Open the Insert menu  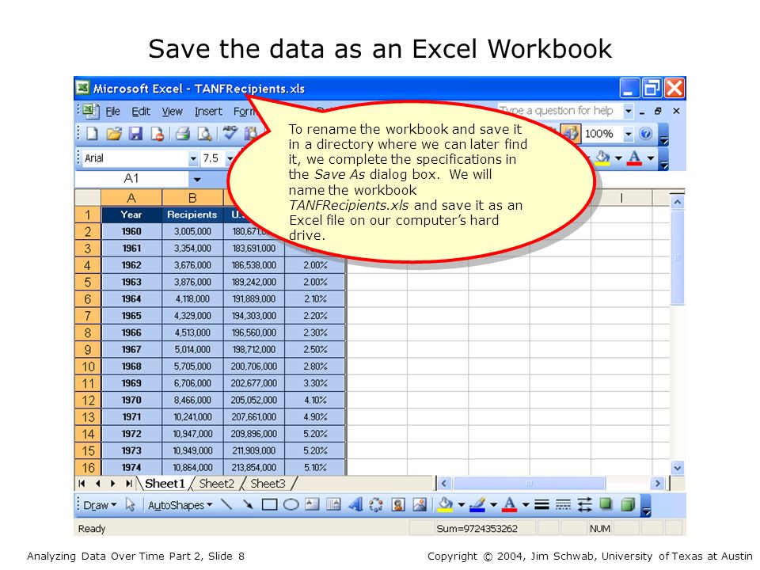pyautogui.click(x=208, y=112)
